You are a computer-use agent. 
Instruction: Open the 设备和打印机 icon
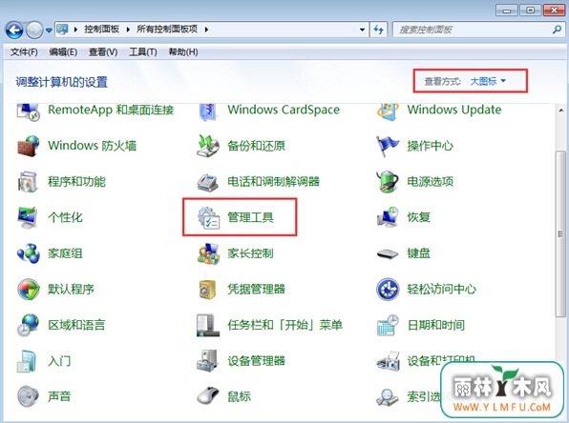click(388, 361)
